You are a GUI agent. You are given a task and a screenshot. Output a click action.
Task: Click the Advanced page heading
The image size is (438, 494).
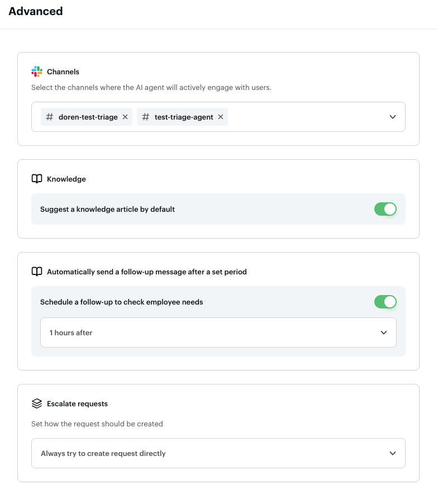pos(36,11)
